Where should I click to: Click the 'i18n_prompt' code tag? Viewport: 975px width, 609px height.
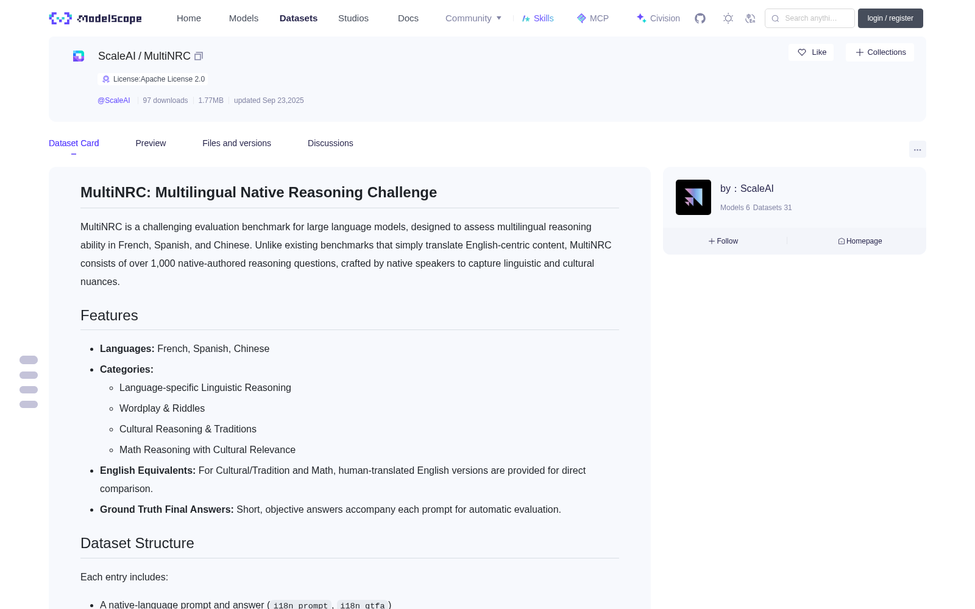(300, 605)
